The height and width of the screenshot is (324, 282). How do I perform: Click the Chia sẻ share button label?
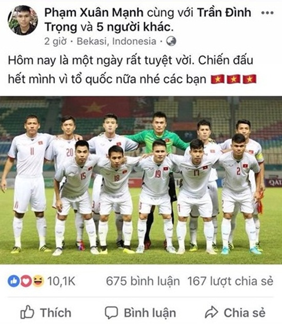tap(245, 312)
